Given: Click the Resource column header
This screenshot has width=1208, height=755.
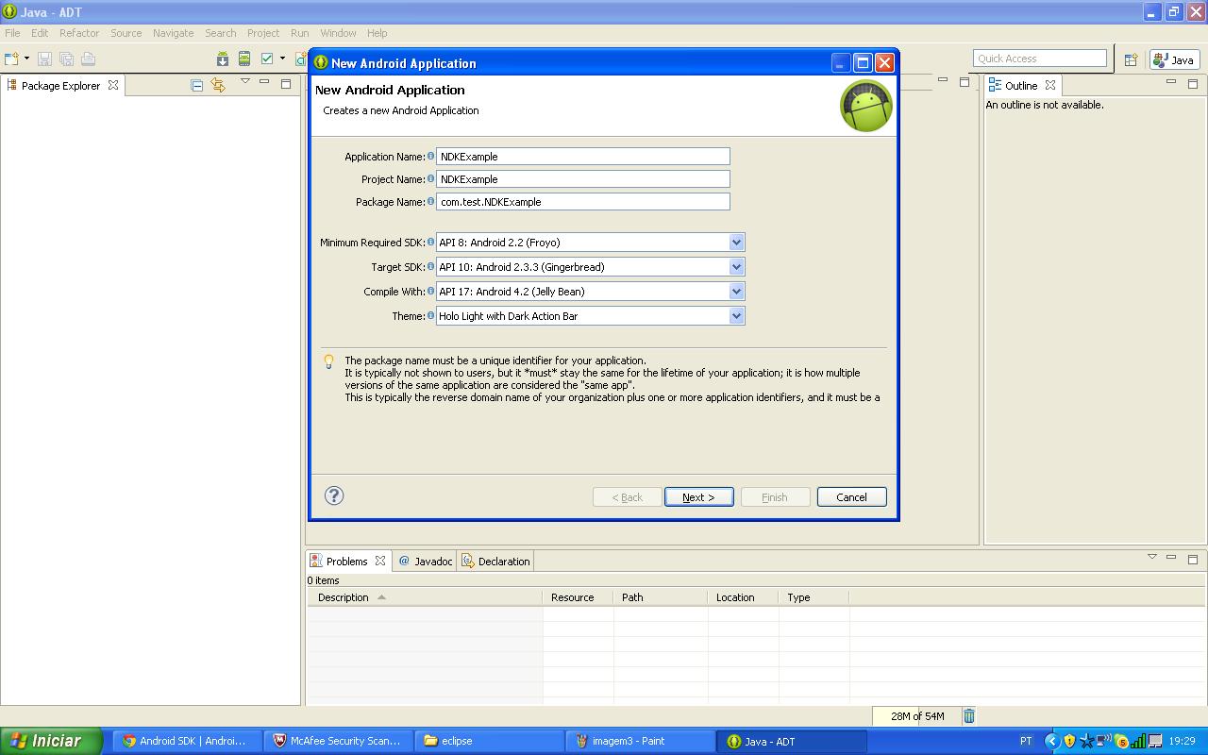Looking at the screenshot, I should point(579,597).
